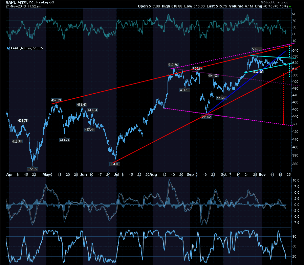Image resolution: width=304 pixels, height=265 pixels.
Task: Select the 510.76 price label
Action: pyautogui.click(x=173, y=65)
